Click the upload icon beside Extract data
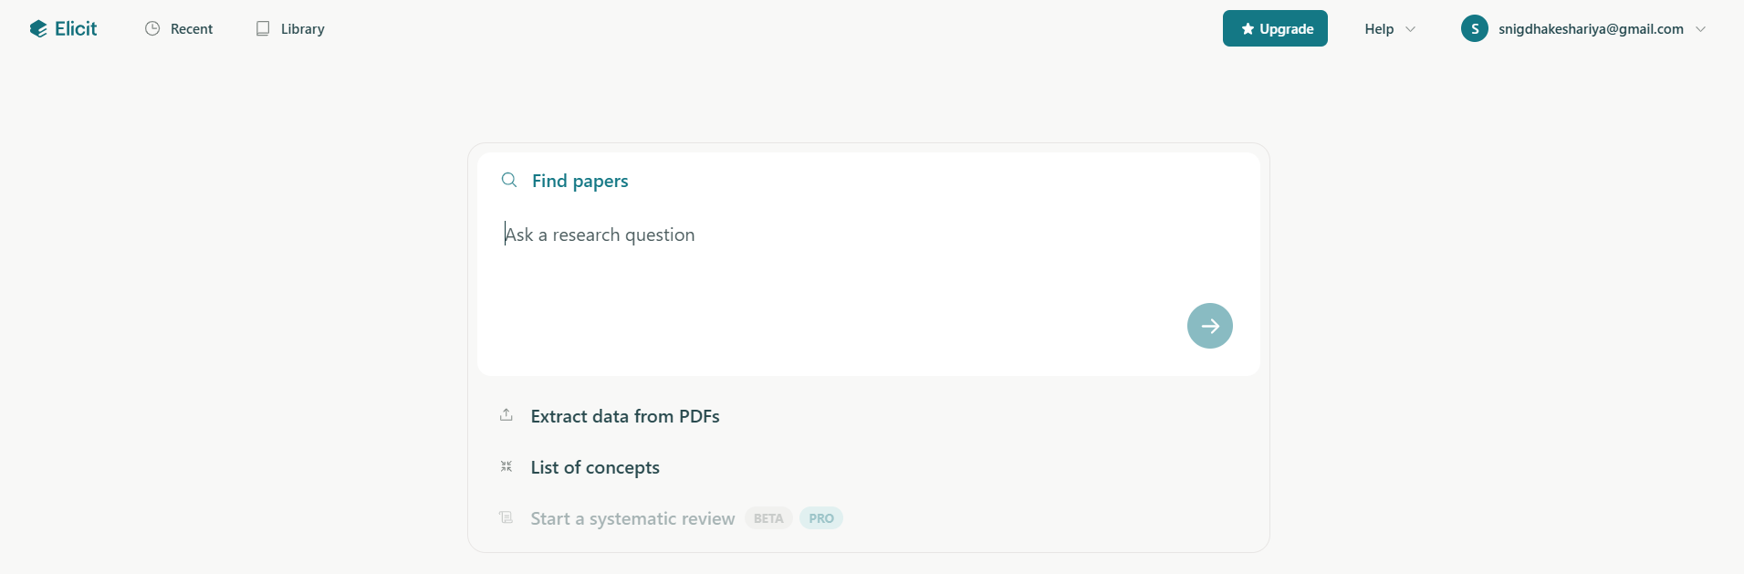This screenshot has width=1744, height=574. tap(506, 415)
